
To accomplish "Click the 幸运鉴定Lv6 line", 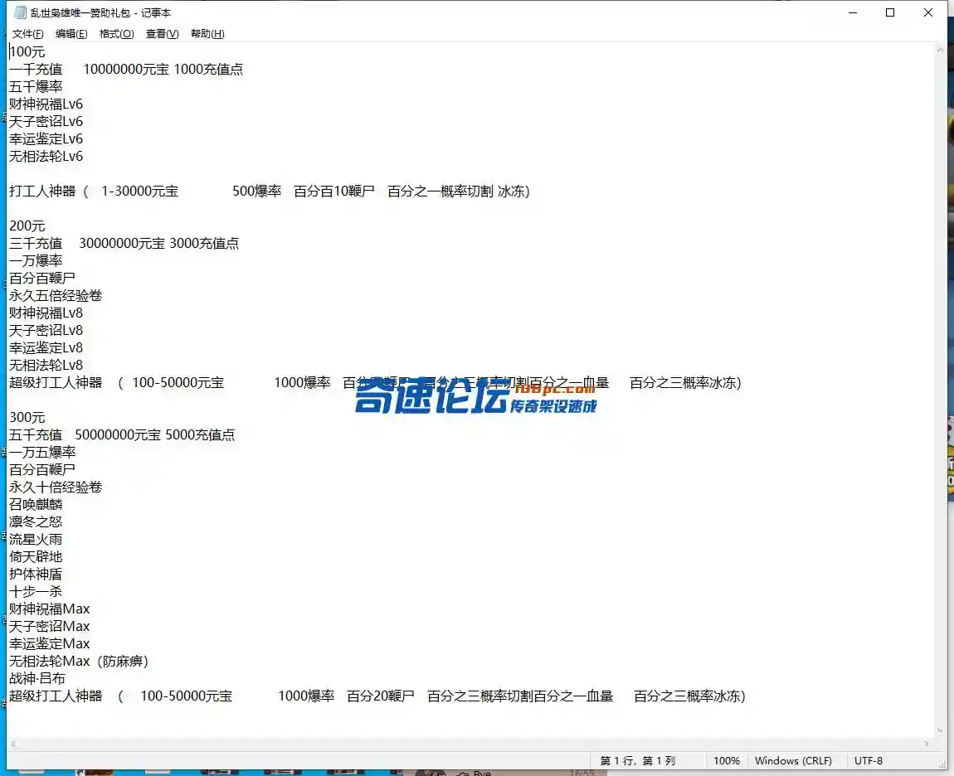I will coord(46,138).
